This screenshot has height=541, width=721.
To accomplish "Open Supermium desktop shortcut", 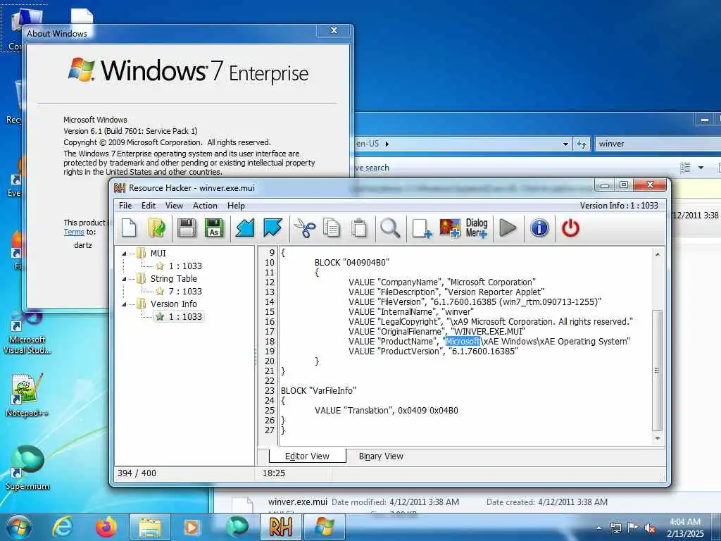I will [27, 468].
